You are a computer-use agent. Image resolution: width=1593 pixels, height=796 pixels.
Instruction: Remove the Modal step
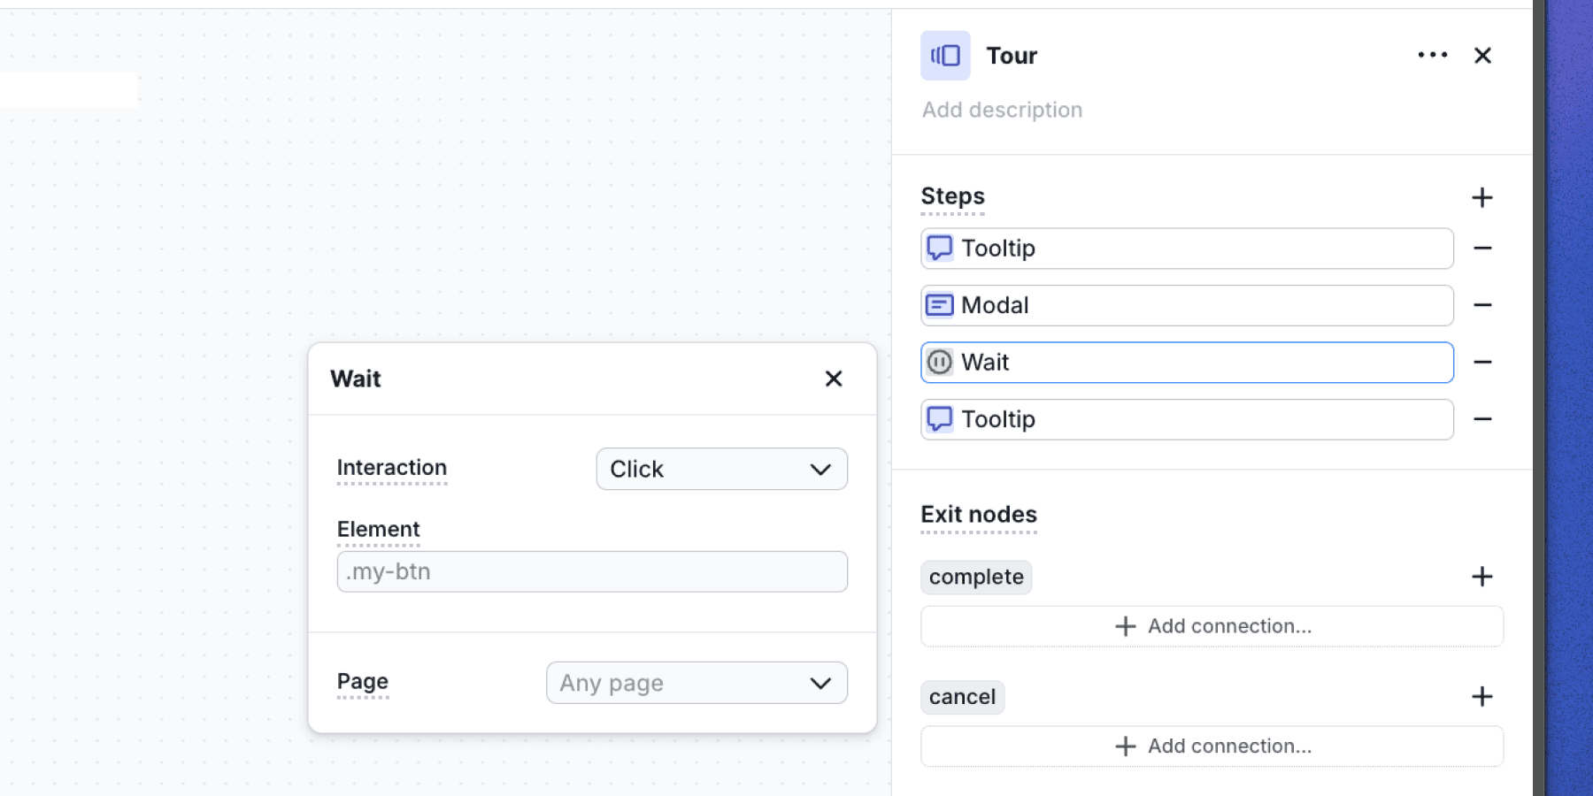(x=1482, y=305)
